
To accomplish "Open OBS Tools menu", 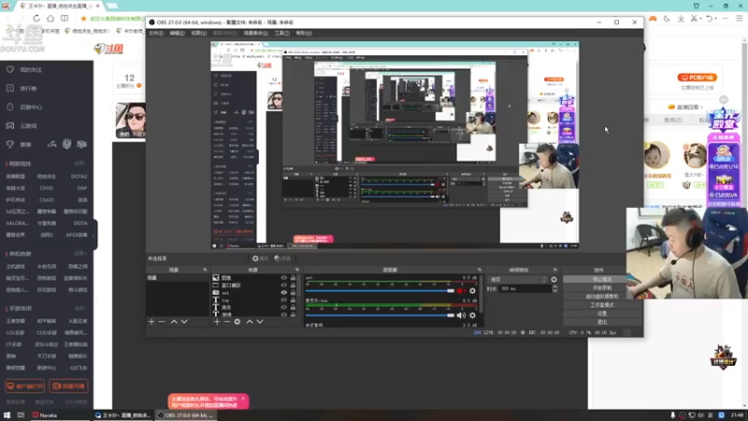I will point(282,33).
